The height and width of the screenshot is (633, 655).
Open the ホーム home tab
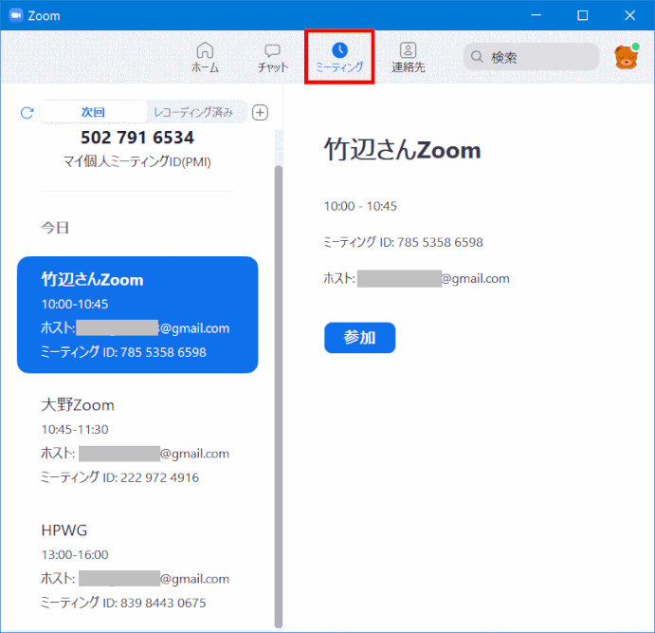(205, 58)
